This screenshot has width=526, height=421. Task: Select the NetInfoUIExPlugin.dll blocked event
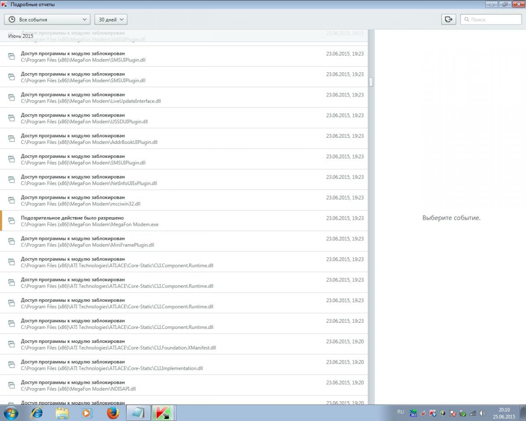184,180
